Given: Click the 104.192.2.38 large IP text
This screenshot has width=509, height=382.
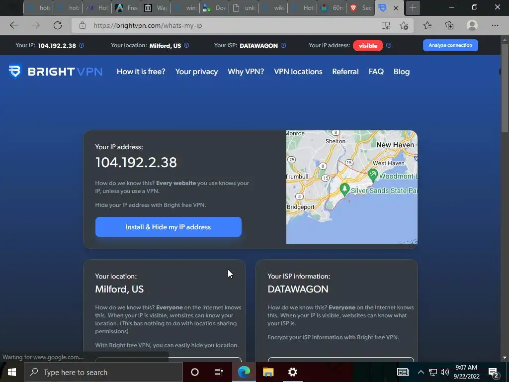Looking at the screenshot, I should [x=136, y=162].
